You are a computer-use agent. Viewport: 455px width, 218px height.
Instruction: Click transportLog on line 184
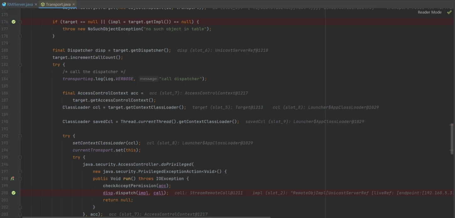78,79
